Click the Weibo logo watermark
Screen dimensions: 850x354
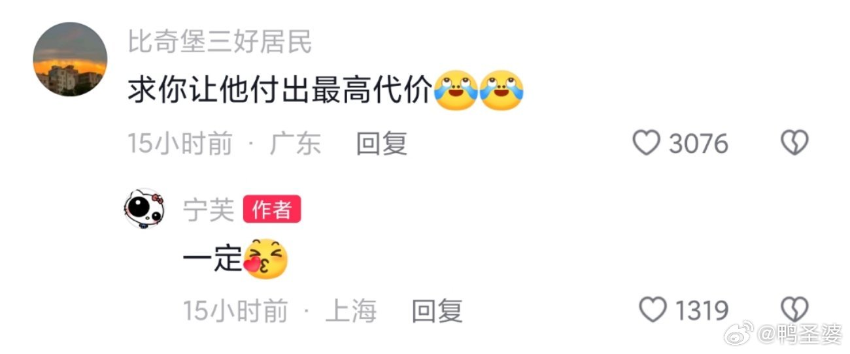(738, 334)
